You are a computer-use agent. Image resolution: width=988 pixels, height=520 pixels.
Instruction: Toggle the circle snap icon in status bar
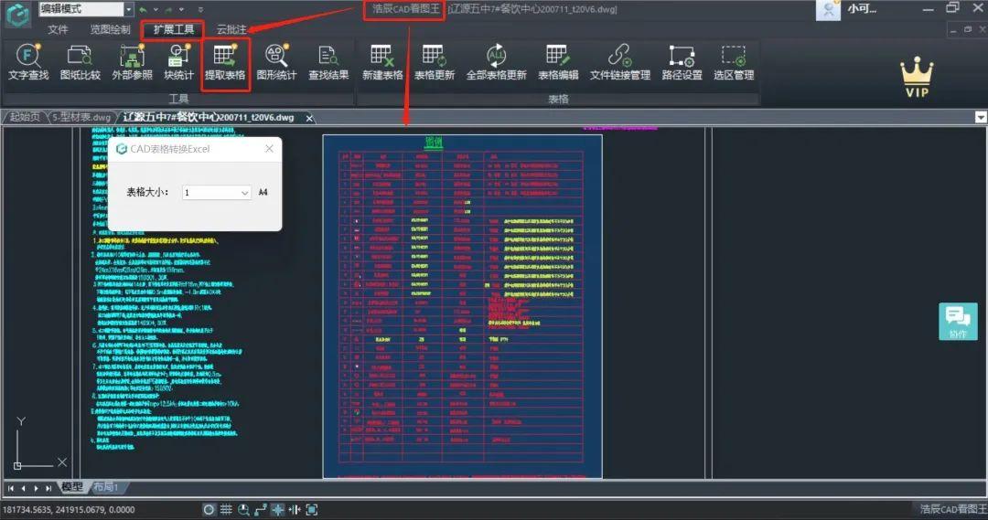click(209, 510)
